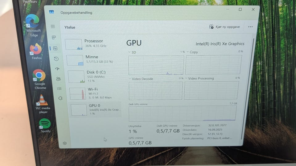Click the Wi-Fi mini graph thumbnail
Screen dimensions: 296x166
pyautogui.click(x=78, y=93)
